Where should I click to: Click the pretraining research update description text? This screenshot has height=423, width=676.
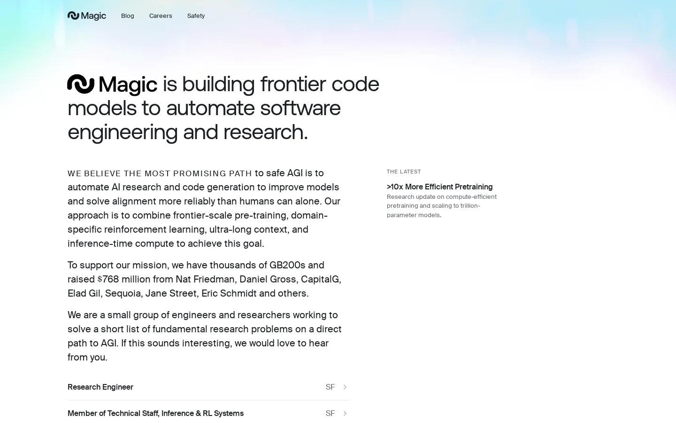(x=442, y=206)
